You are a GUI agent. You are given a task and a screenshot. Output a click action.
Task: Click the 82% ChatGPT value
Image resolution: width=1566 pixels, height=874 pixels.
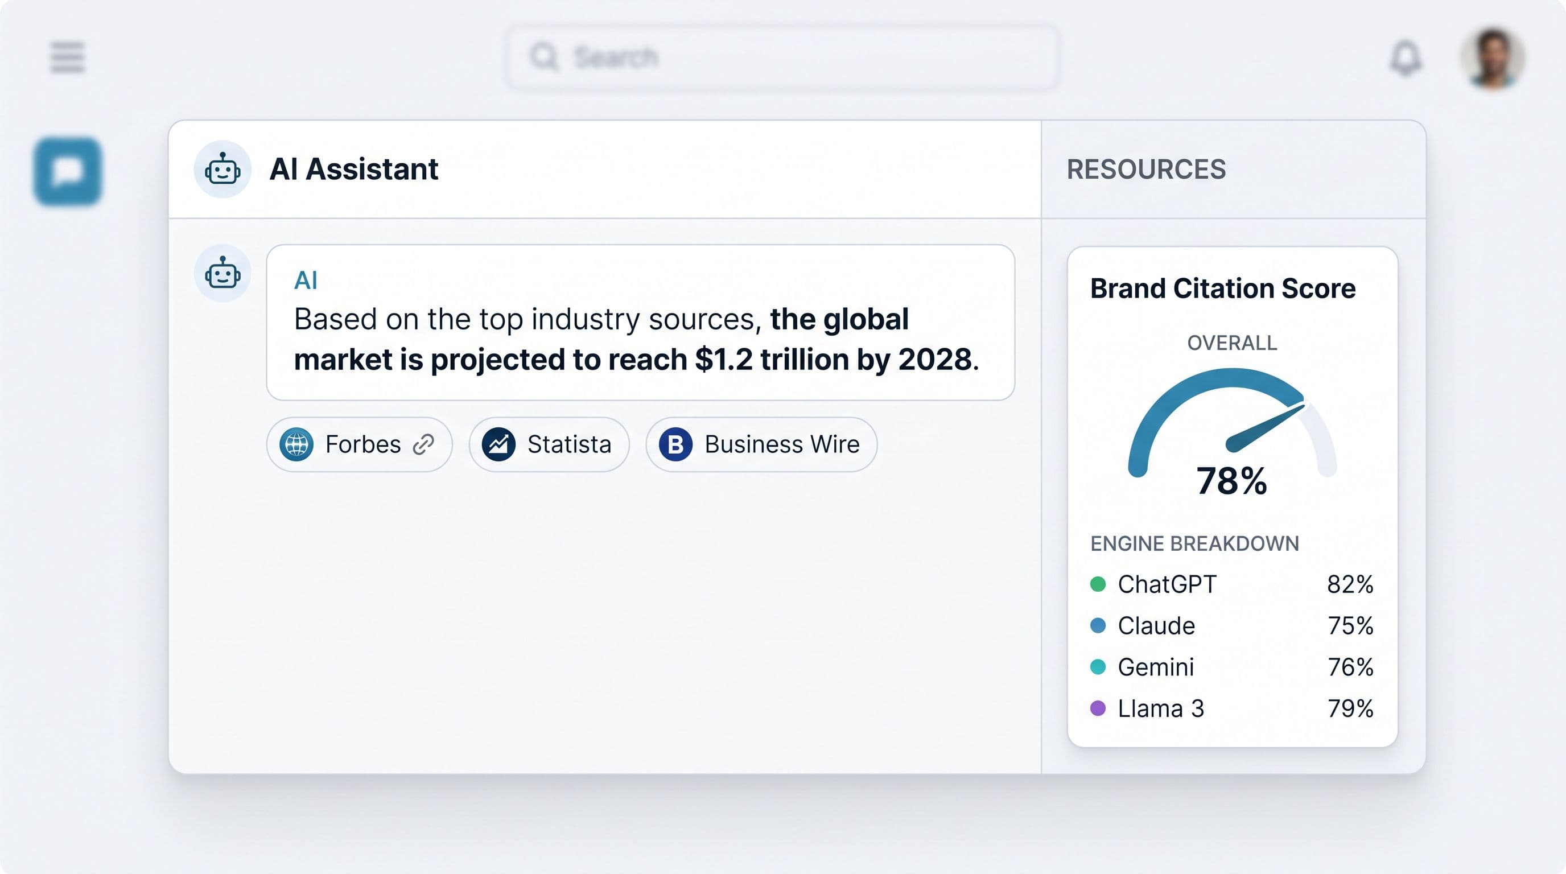tap(1350, 584)
